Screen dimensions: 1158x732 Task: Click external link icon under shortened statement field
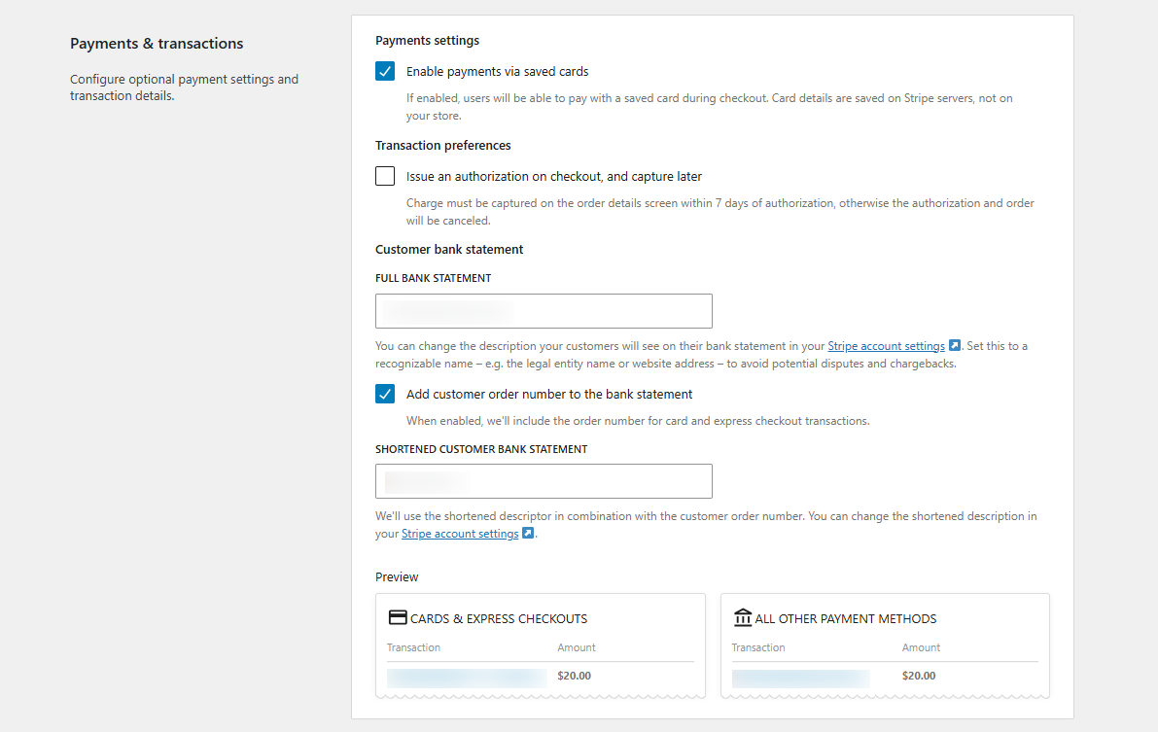tap(528, 534)
